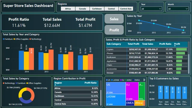Select the US treemap tile
The height and width of the screenshot is (108, 192).
[x=116, y=88]
